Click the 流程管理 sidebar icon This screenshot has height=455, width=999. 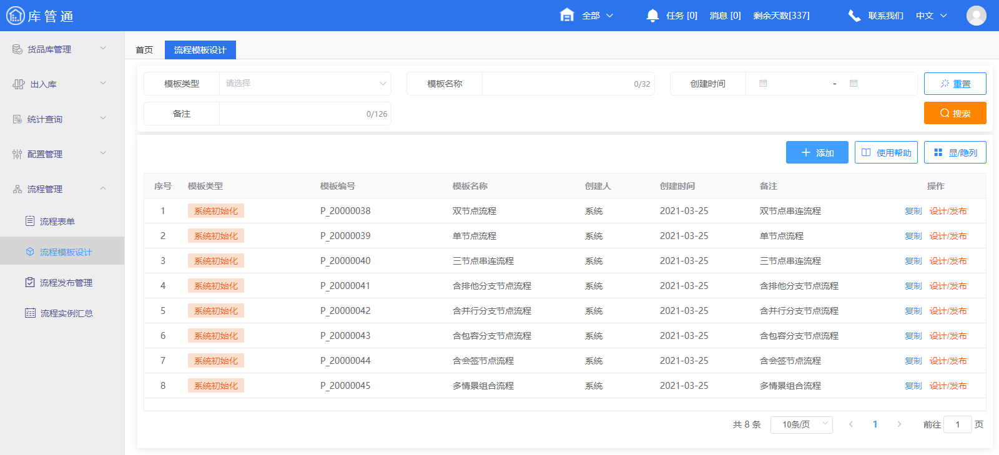pyautogui.click(x=17, y=189)
